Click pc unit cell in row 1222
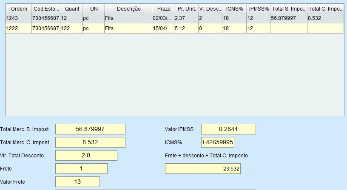The width and height of the screenshot is (347, 190). 94,28
